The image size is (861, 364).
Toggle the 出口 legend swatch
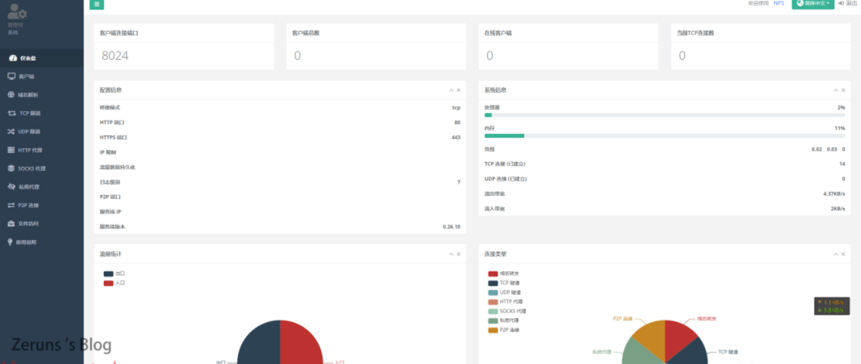pyautogui.click(x=109, y=274)
